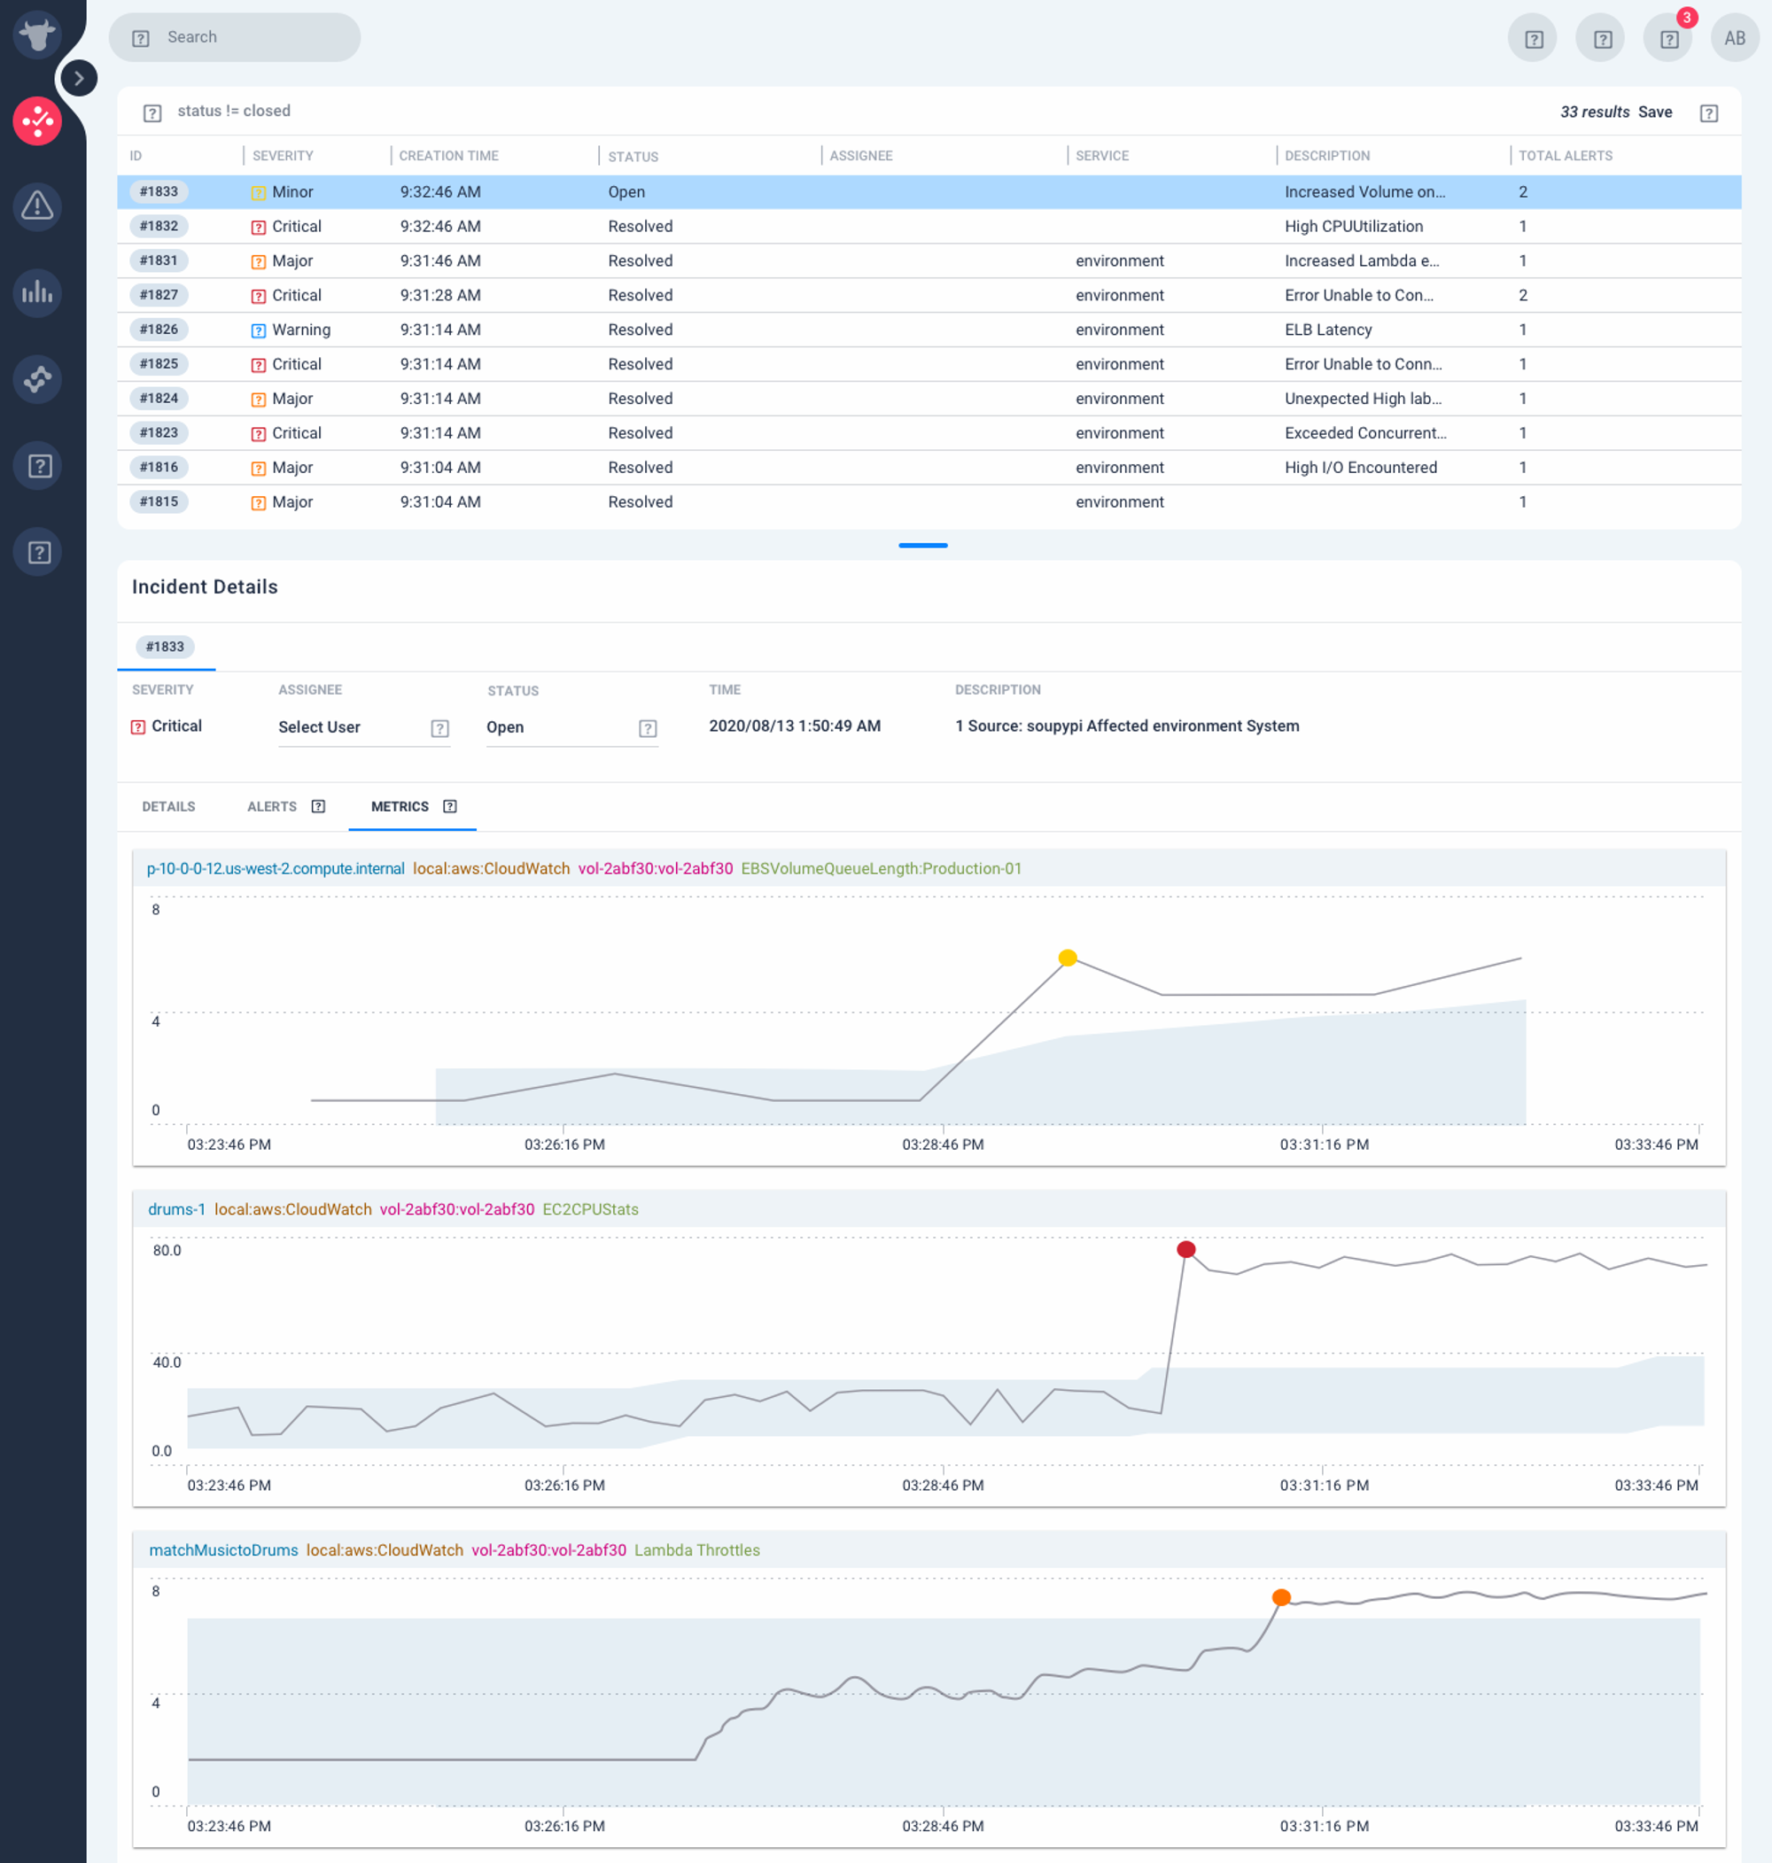Click EBSVolumeQueueLength:Production-01 metric label
The image size is (1772, 1863).
click(882, 869)
